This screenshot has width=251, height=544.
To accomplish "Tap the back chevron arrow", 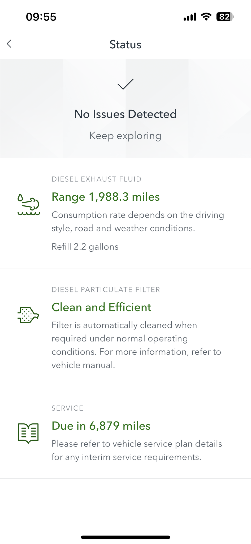I will coord(9,44).
